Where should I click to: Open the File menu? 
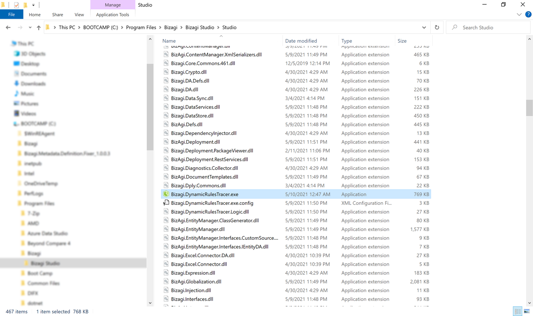coord(12,14)
